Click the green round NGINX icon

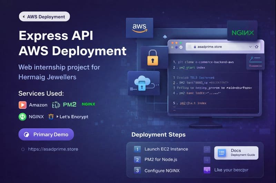[x=22, y=117]
